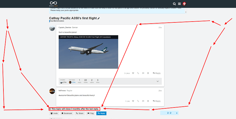Viewport: 236px width, 119px height.
Task: Bookmark Captain_Damian's post
Action: click(148, 73)
